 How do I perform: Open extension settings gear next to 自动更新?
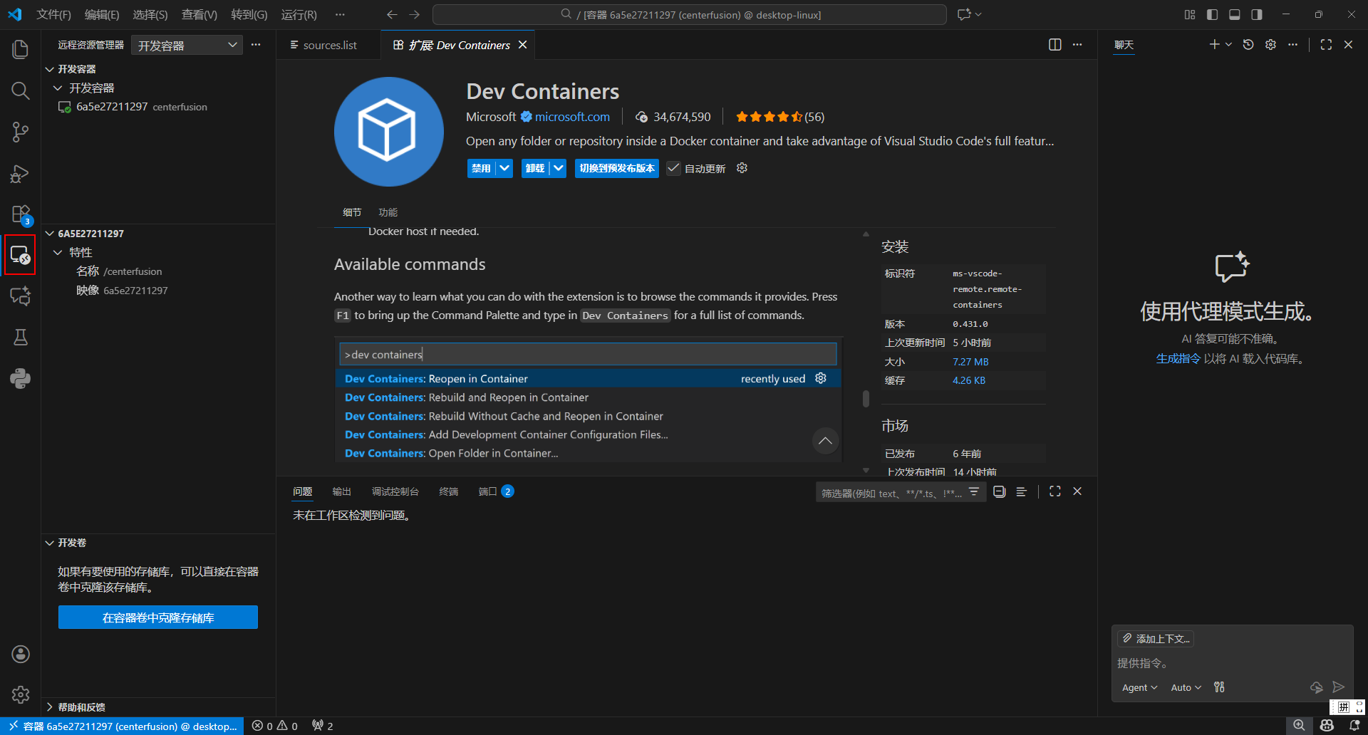pos(742,168)
